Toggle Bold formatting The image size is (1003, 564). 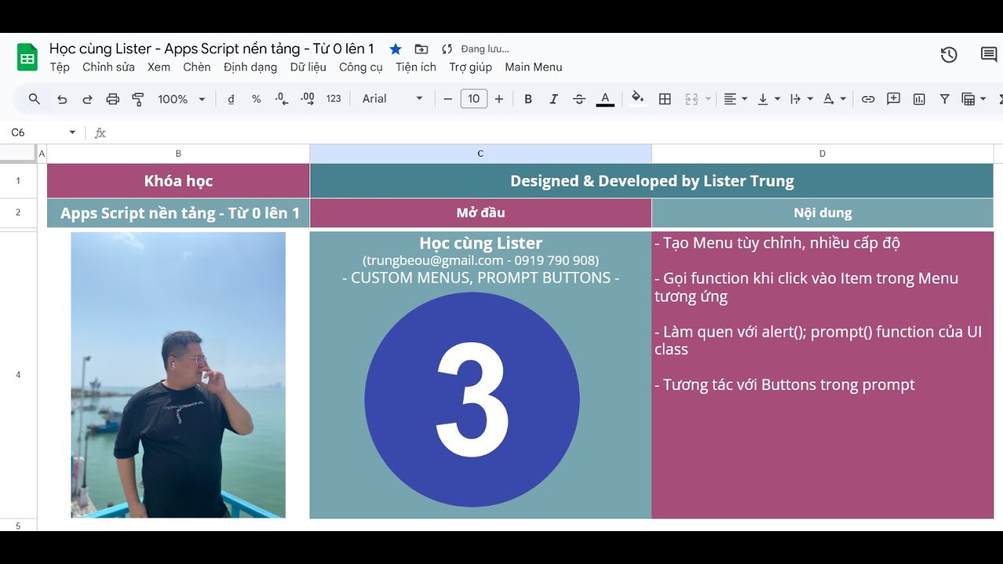click(x=528, y=99)
